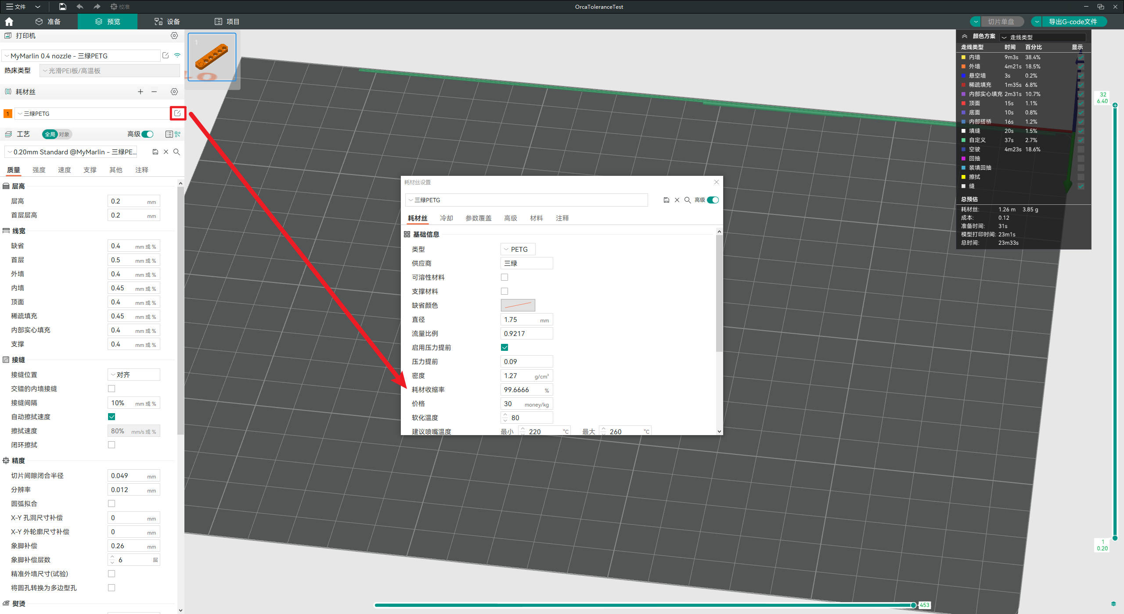Image resolution: width=1124 pixels, height=614 pixels.
Task: Click the 切片单盘 slice plate button
Action: coord(1002,21)
